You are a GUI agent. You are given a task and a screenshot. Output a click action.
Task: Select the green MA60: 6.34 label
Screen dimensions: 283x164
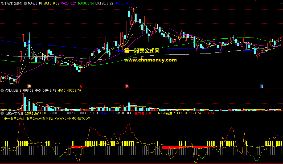point(86,3)
